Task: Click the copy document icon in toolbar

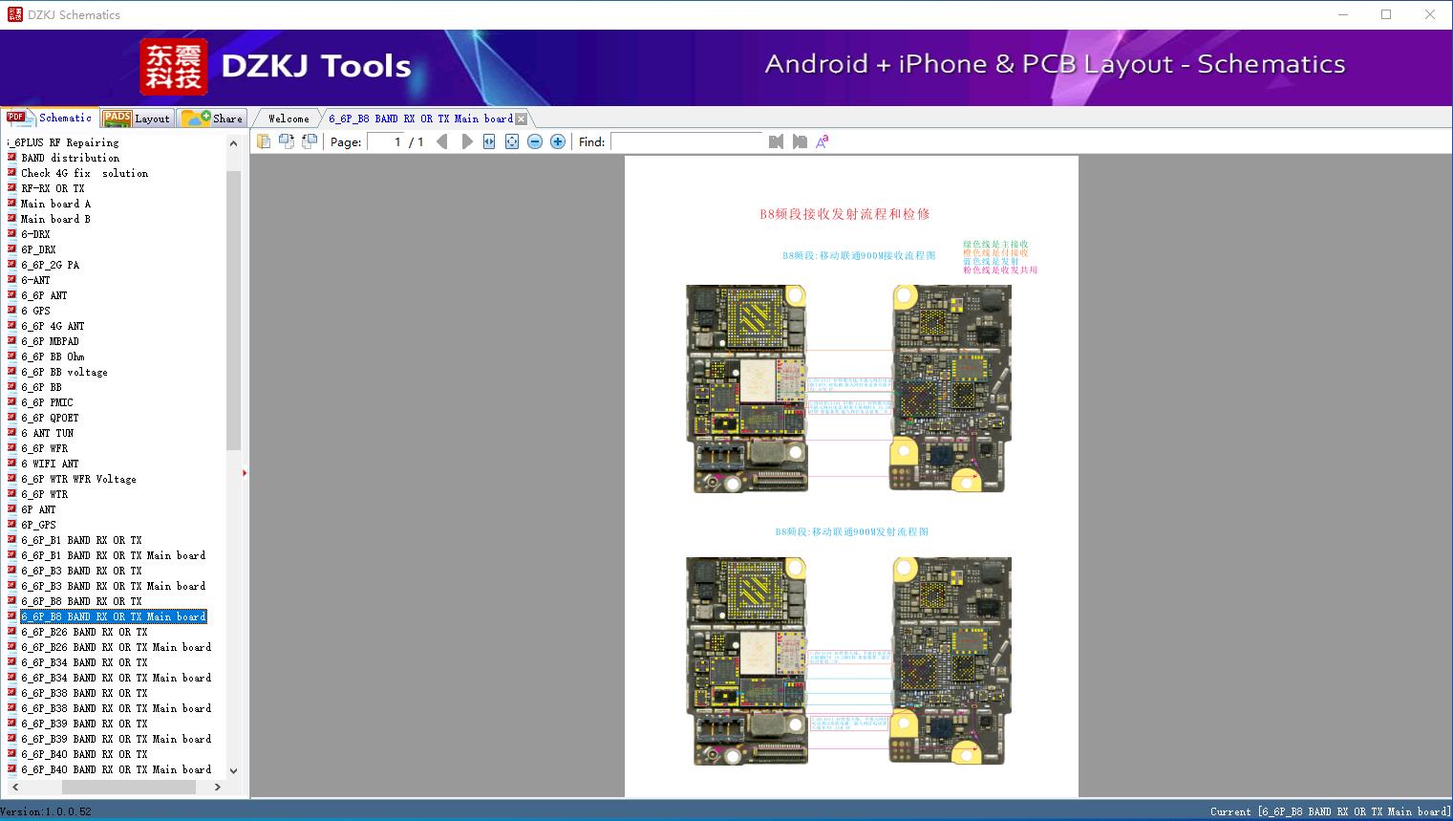Action: click(x=264, y=141)
